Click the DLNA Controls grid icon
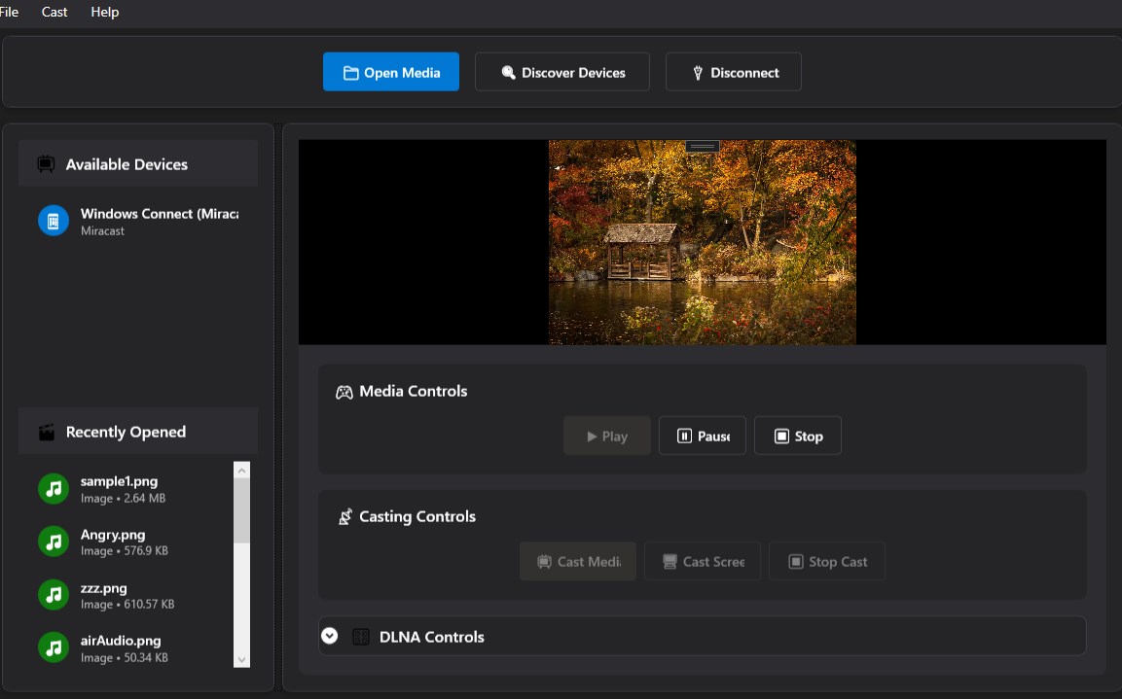The width and height of the screenshot is (1122, 699). point(361,636)
